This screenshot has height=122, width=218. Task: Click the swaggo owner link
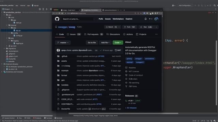(x=63, y=27)
